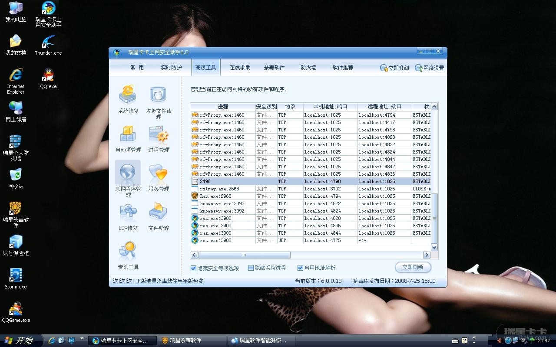
Task: Switch to the 实时防护 tab
Action: pos(171,68)
